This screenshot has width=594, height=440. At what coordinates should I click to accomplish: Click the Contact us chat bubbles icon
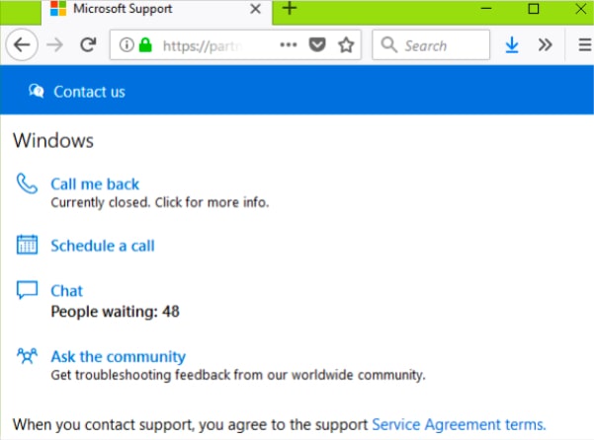37,91
